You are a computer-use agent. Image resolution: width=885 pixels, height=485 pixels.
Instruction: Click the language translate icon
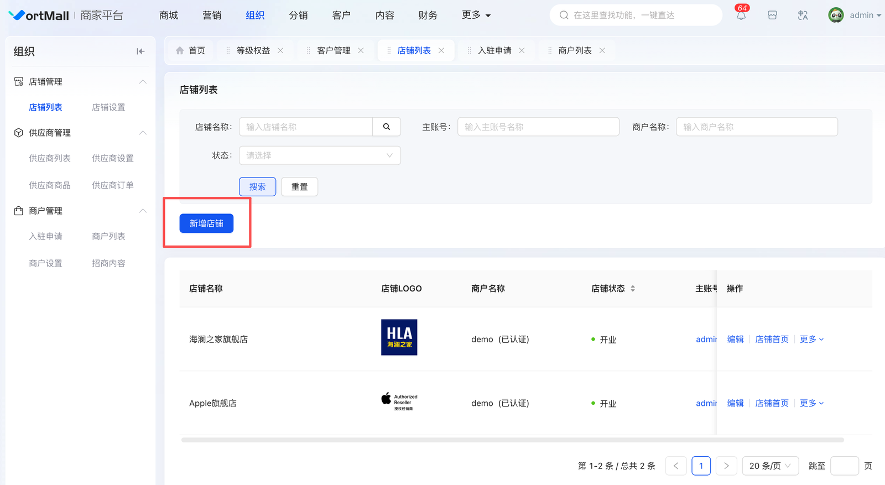tap(803, 15)
